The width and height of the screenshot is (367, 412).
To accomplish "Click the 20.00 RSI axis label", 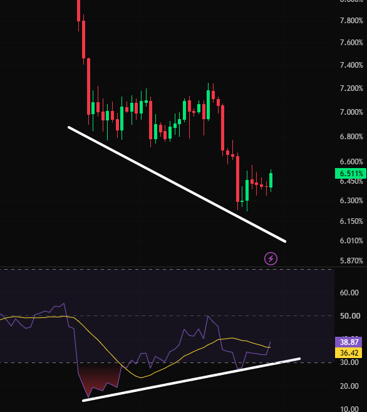I will [349, 386].
